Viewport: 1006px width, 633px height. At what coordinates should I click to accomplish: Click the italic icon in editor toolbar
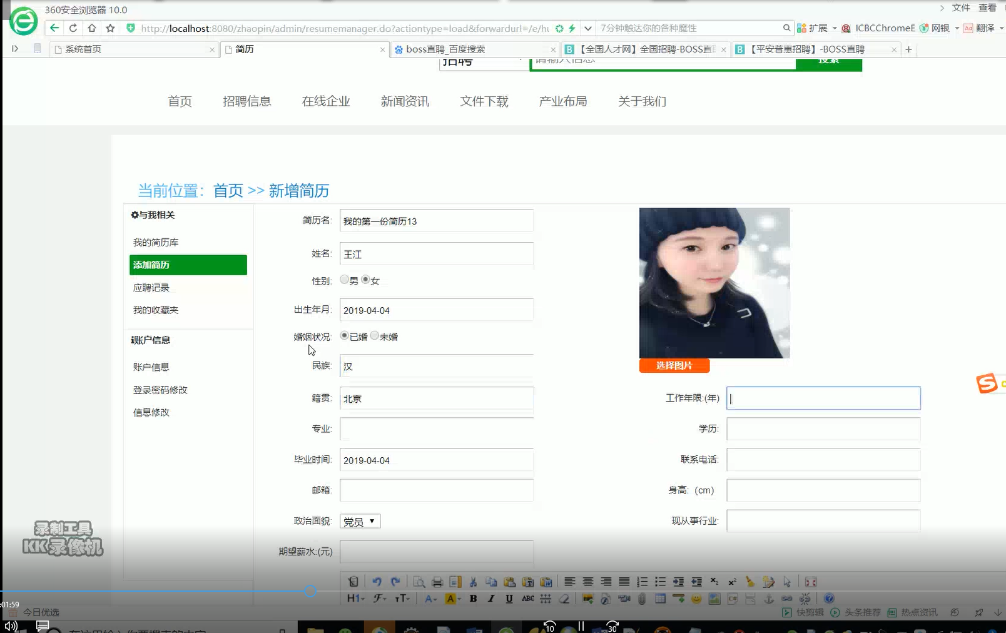tap(491, 599)
